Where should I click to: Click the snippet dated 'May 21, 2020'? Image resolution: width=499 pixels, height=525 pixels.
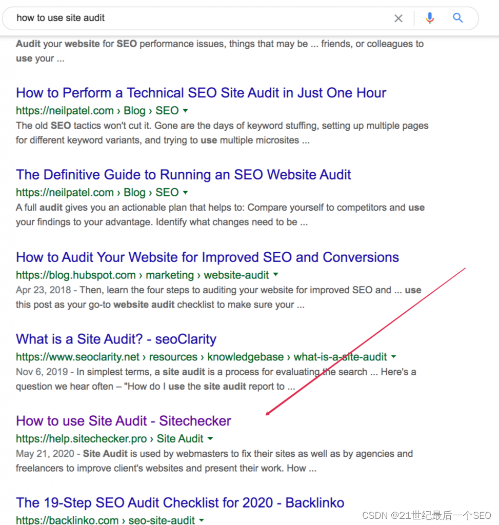214,461
